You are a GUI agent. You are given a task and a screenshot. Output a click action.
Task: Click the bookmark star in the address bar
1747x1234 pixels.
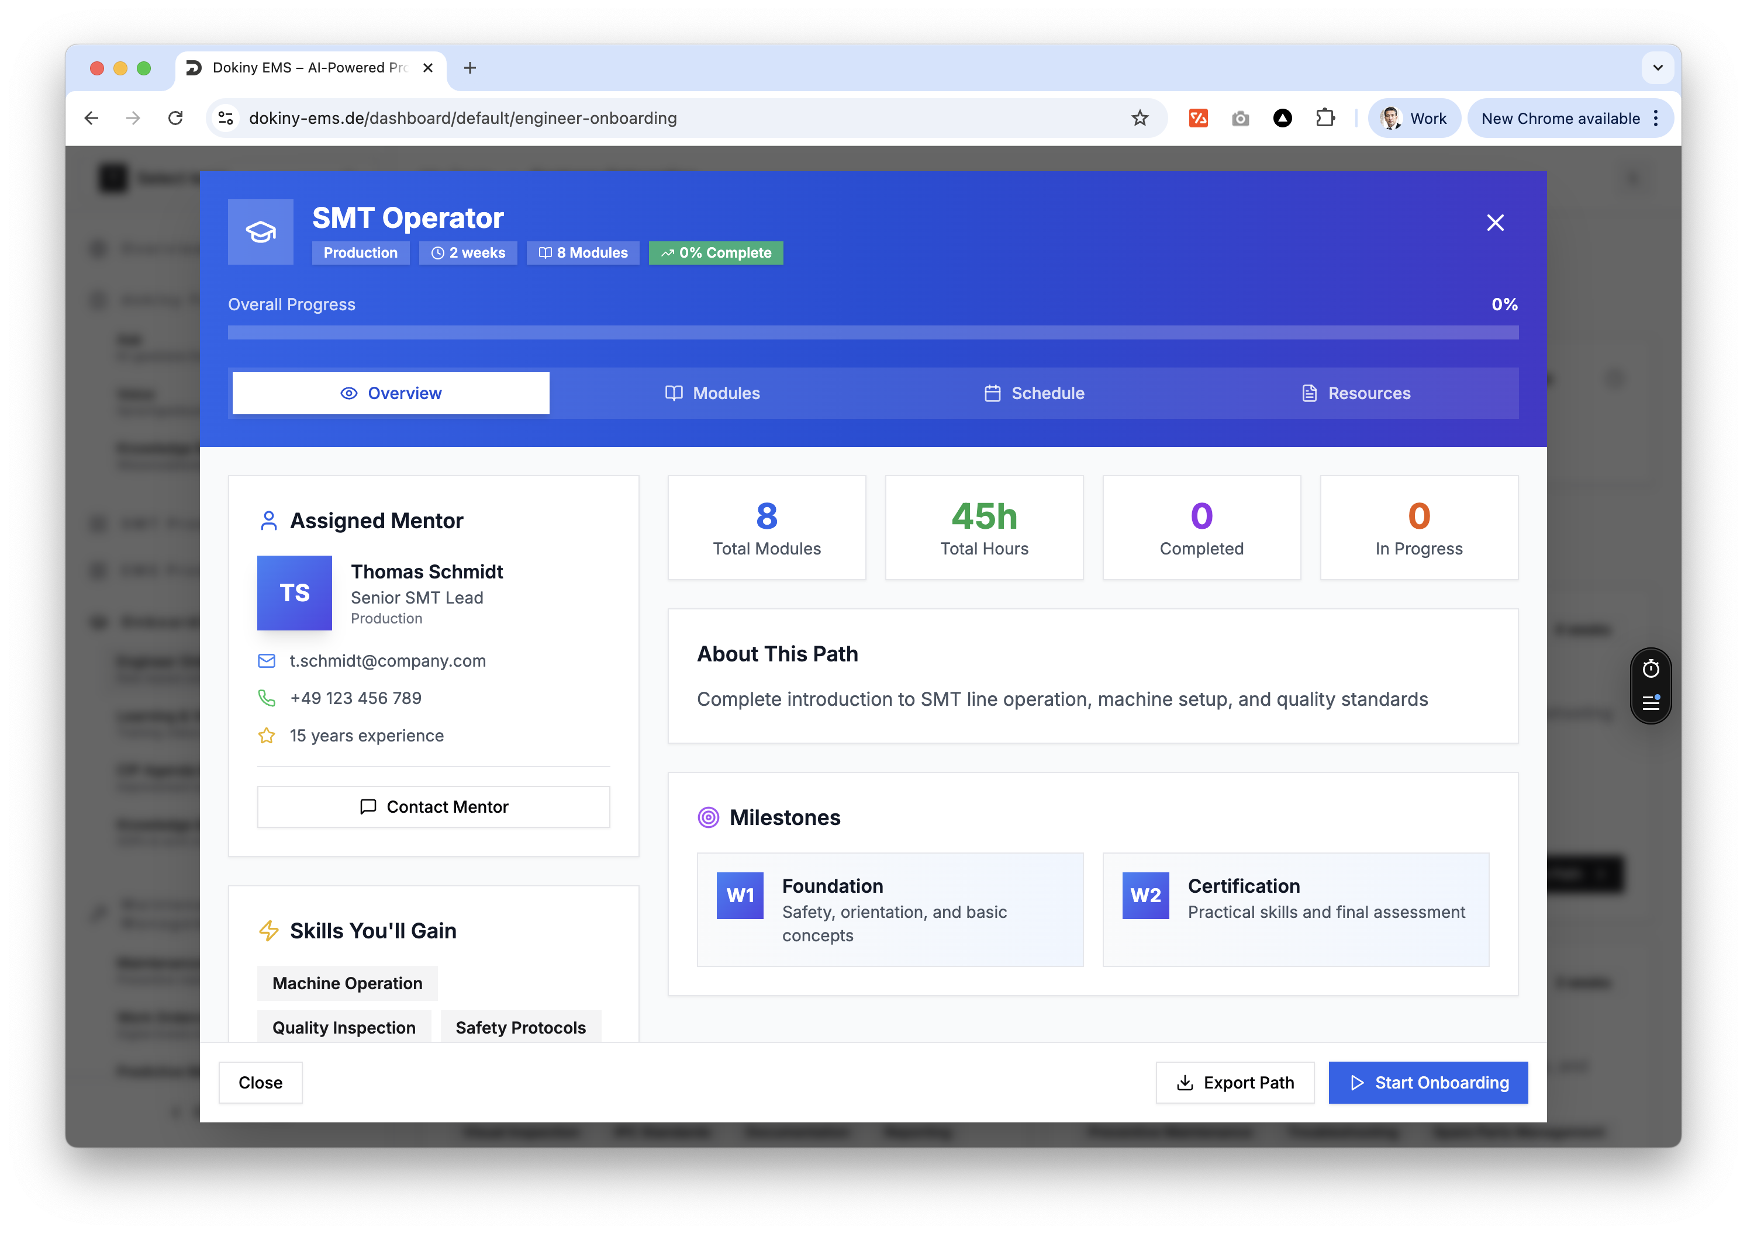1139,118
